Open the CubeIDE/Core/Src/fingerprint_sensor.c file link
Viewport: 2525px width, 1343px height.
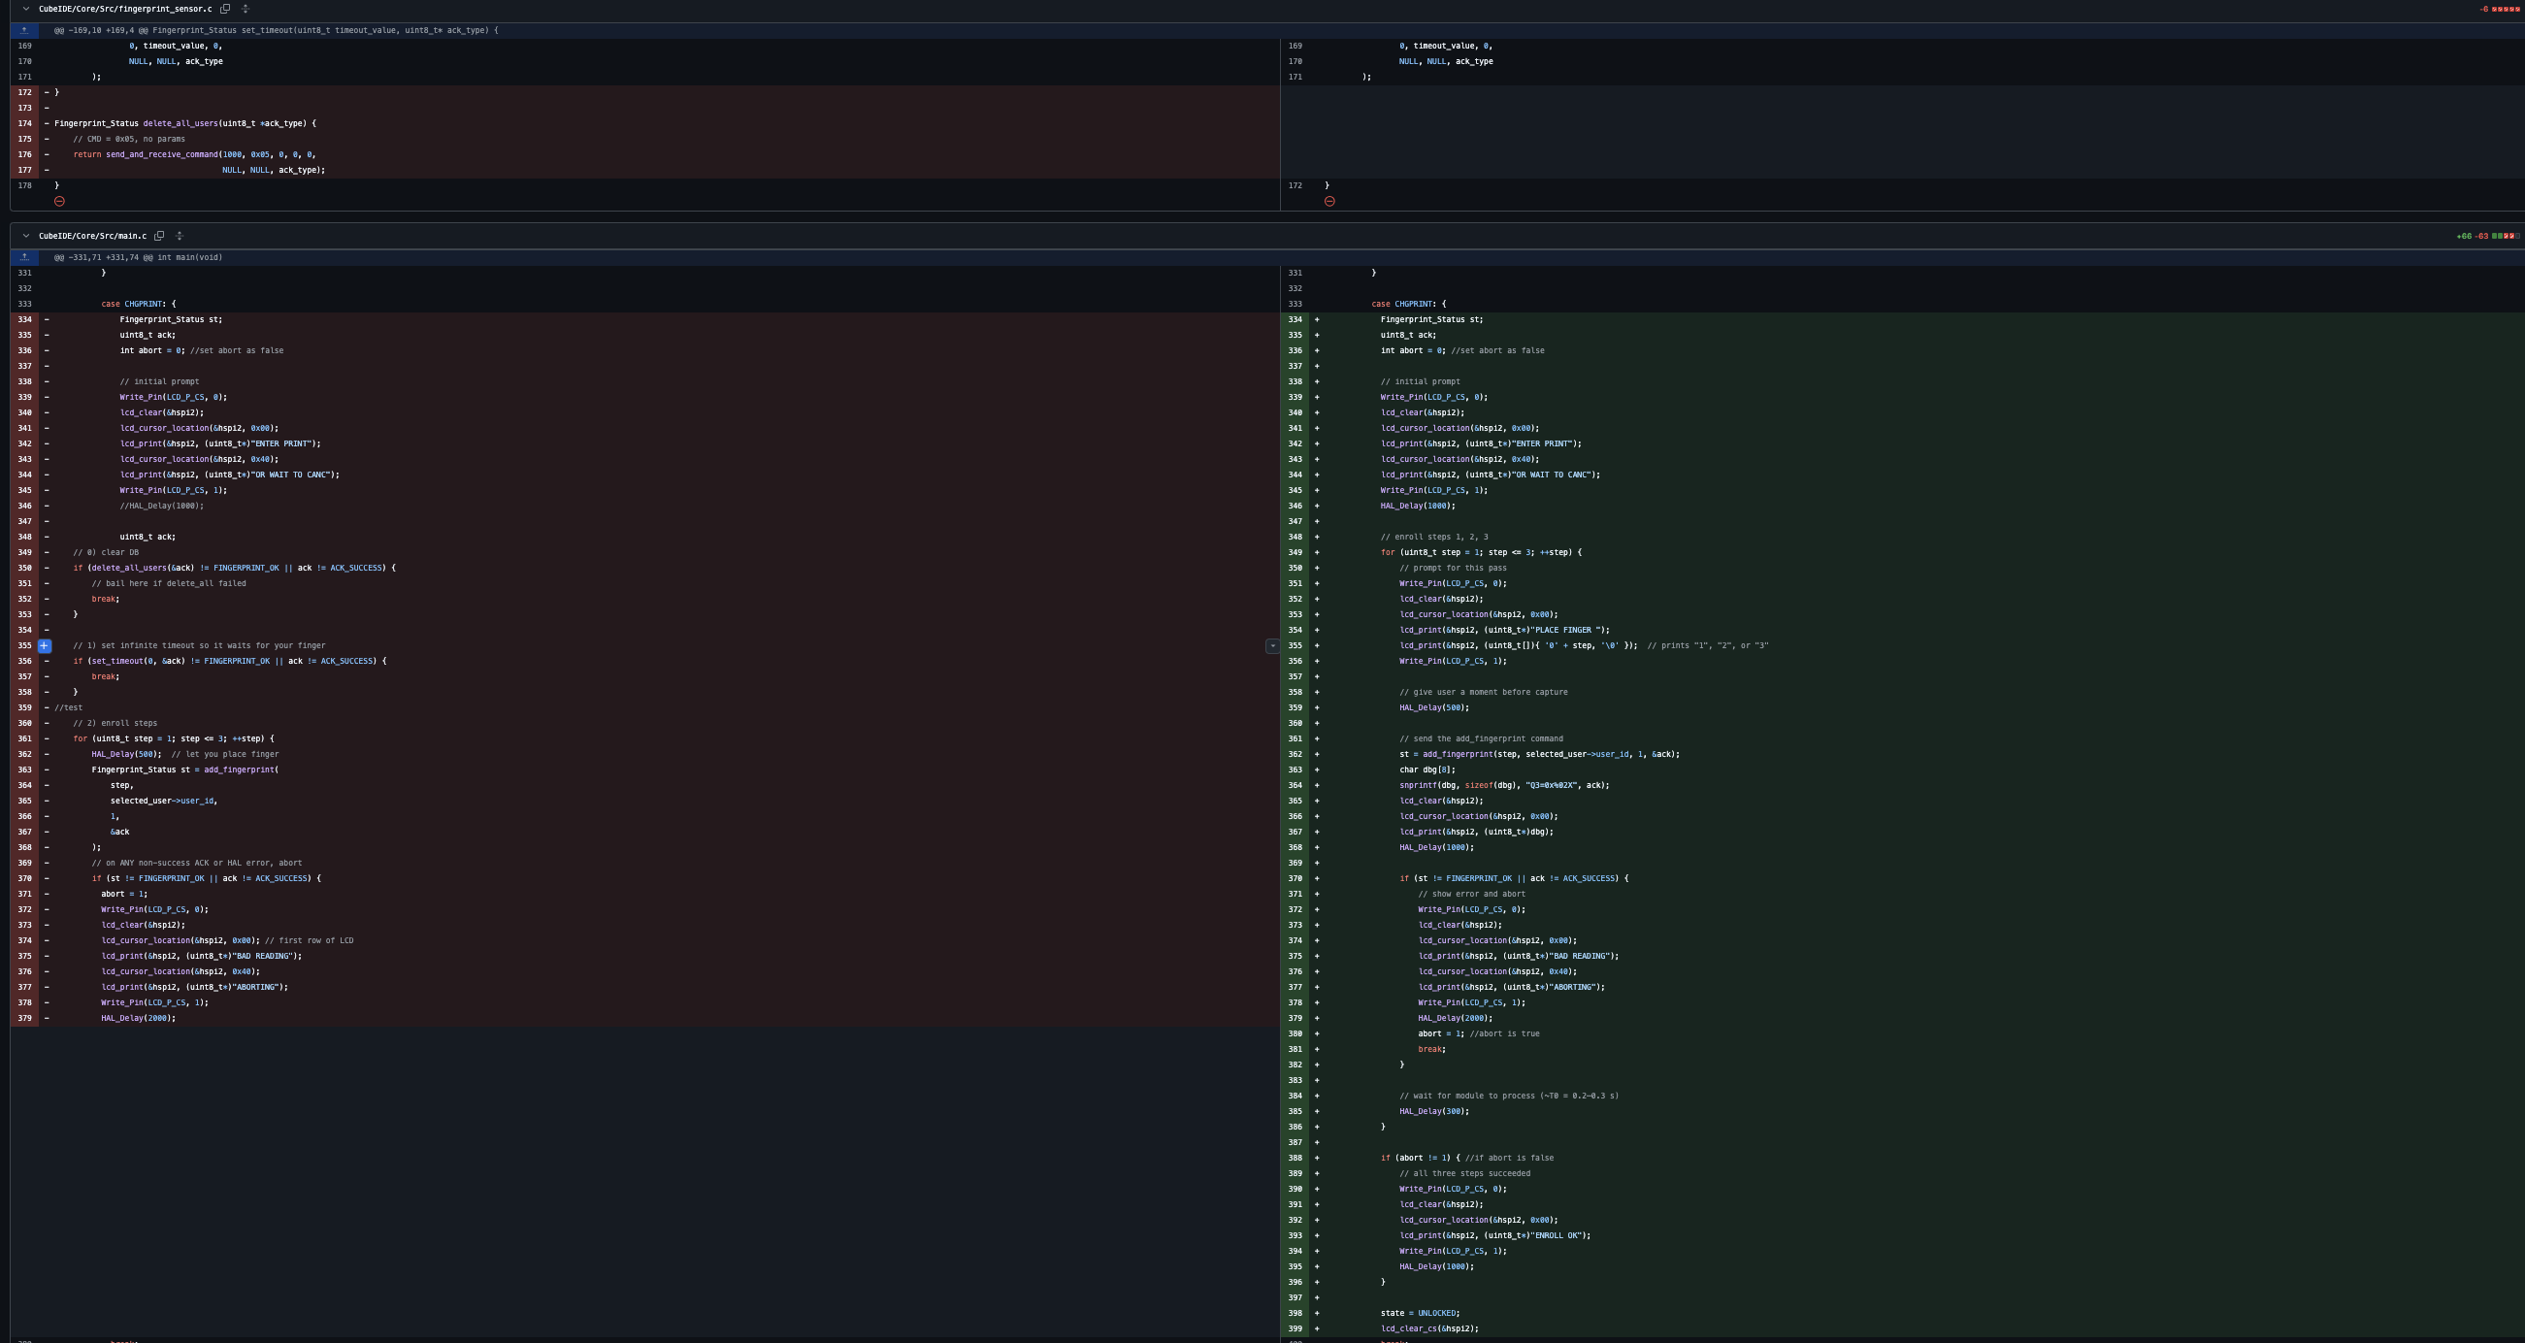pos(124,9)
